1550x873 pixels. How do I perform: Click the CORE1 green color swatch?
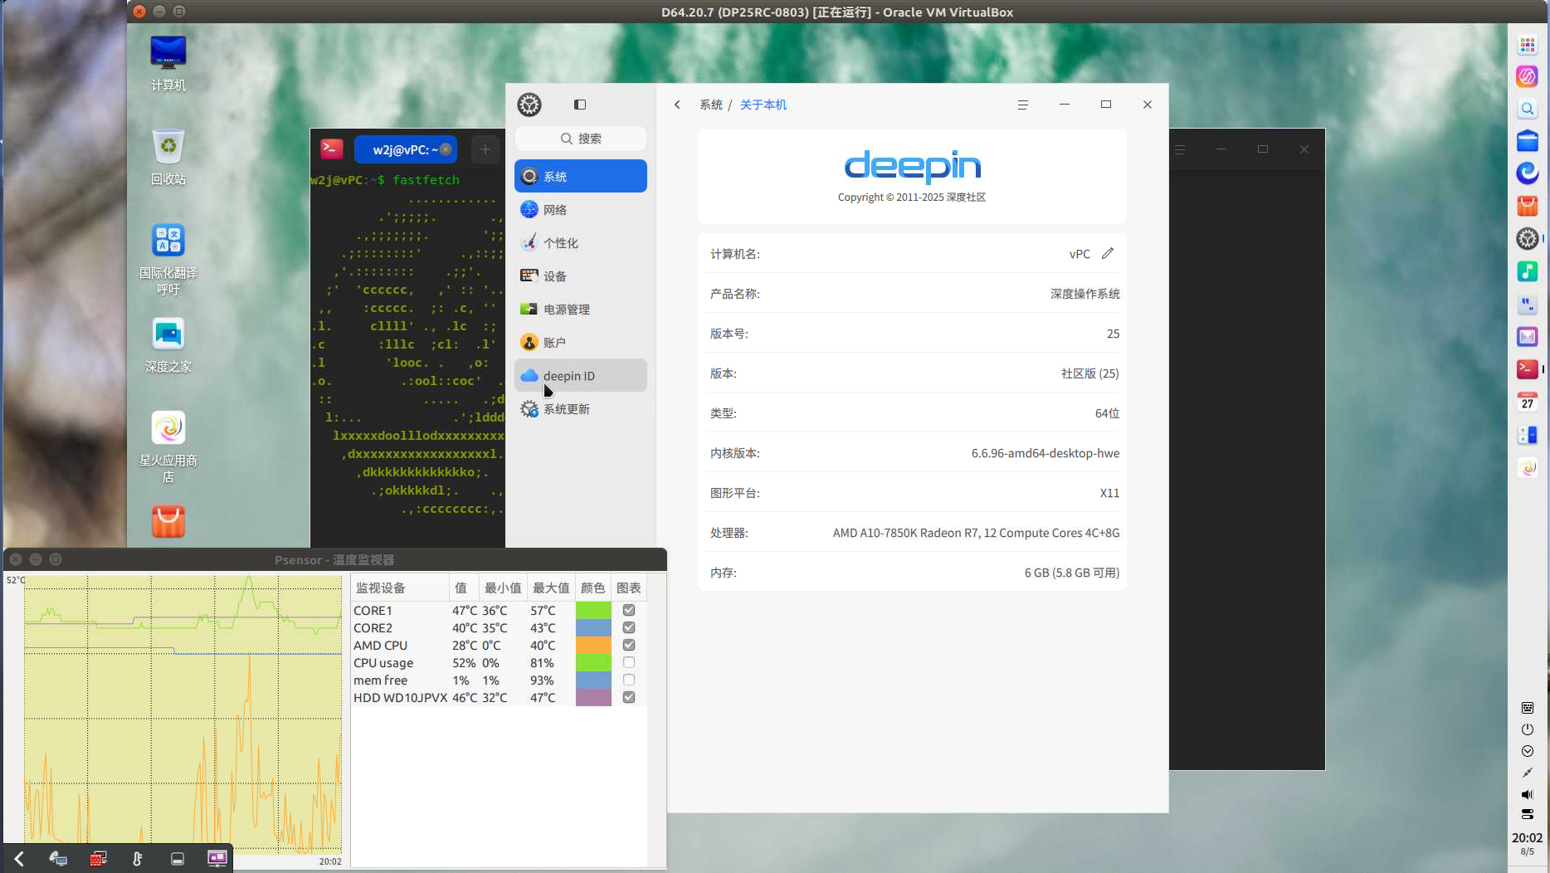coord(593,610)
